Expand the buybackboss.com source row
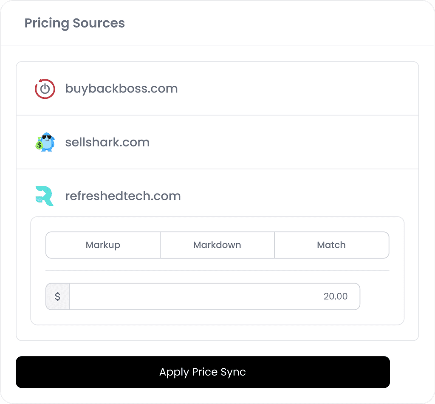435x404 pixels. pyautogui.click(x=217, y=88)
